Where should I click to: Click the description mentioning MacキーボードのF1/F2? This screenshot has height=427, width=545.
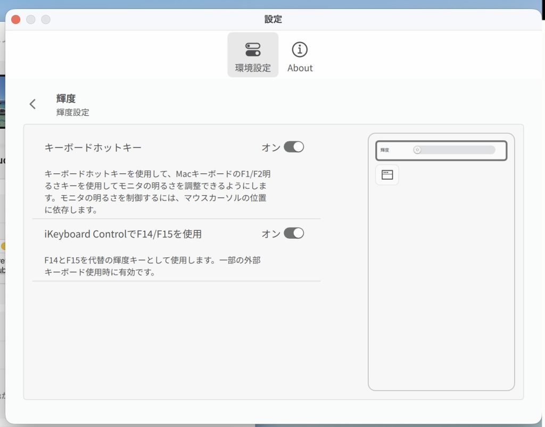click(158, 191)
